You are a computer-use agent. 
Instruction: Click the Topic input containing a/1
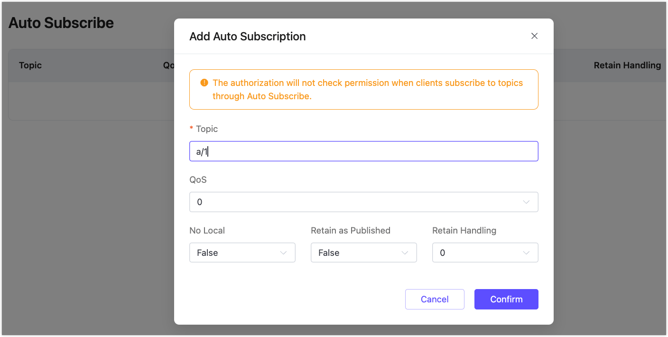tap(363, 151)
